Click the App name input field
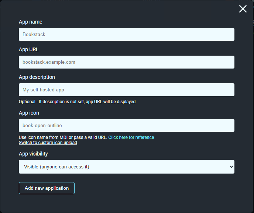This screenshot has height=213, width=254. pyautogui.click(x=126, y=35)
